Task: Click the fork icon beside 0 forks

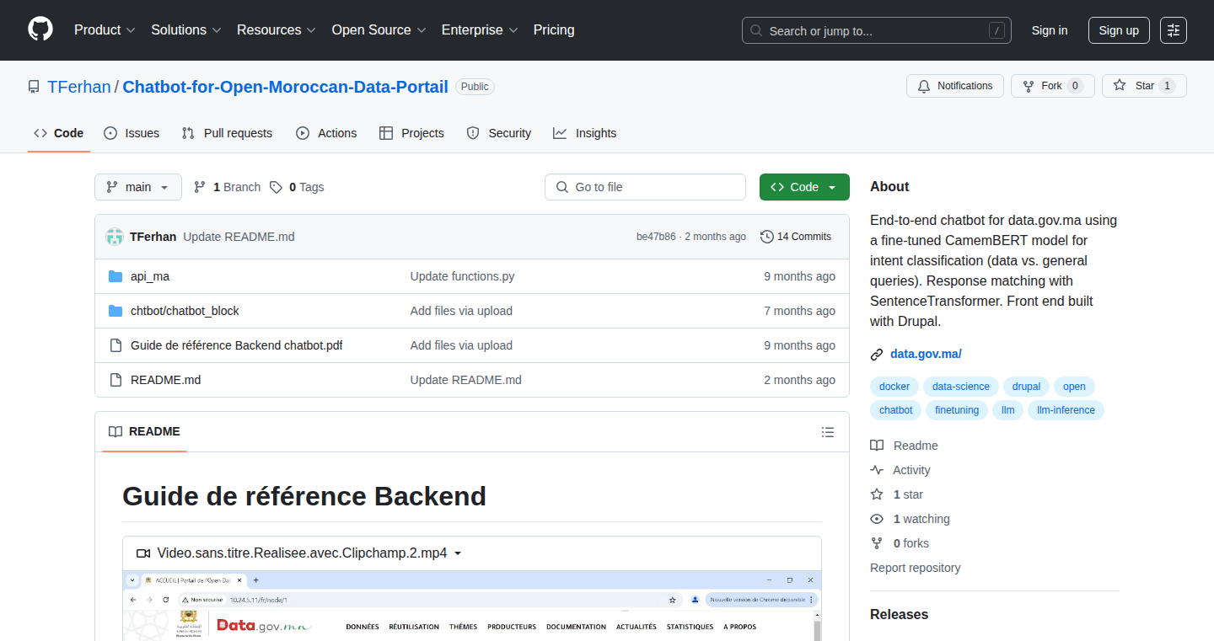Action: tap(877, 543)
